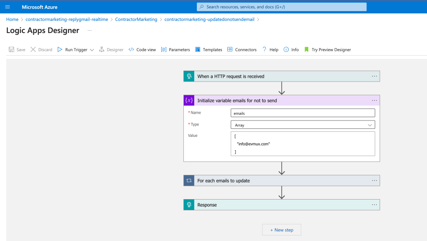Click the Save disk icon
Image resolution: width=427 pixels, height=241 pixels.
click(11, 49)
